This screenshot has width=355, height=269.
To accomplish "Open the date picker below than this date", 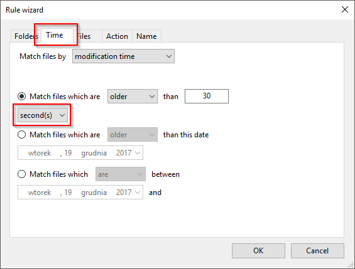I will pyautogui.click(x=80, y=153).
